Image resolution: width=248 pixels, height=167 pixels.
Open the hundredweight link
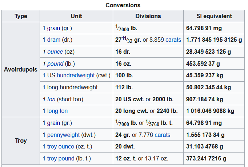[76, 76]
